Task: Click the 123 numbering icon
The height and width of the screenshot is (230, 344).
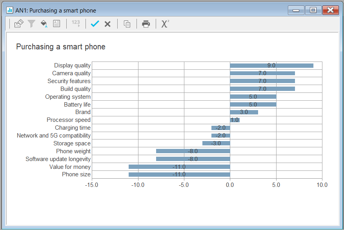Action: pos(76,23)
